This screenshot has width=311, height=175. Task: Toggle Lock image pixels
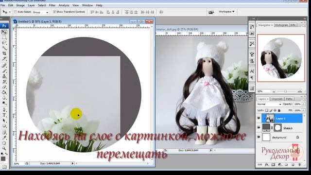(271, 110)
